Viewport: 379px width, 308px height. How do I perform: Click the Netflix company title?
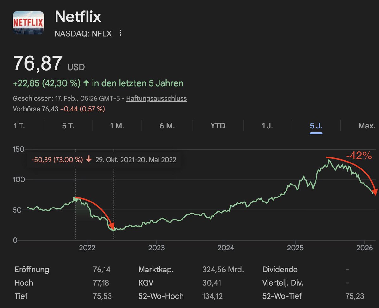(78, 17)
